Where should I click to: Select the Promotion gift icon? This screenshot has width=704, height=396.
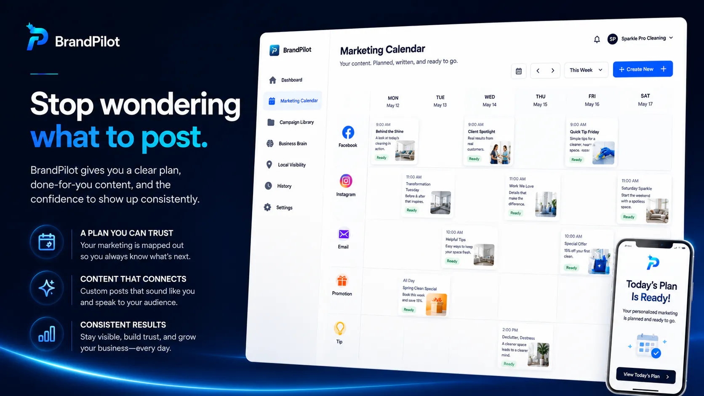(342, 281)
